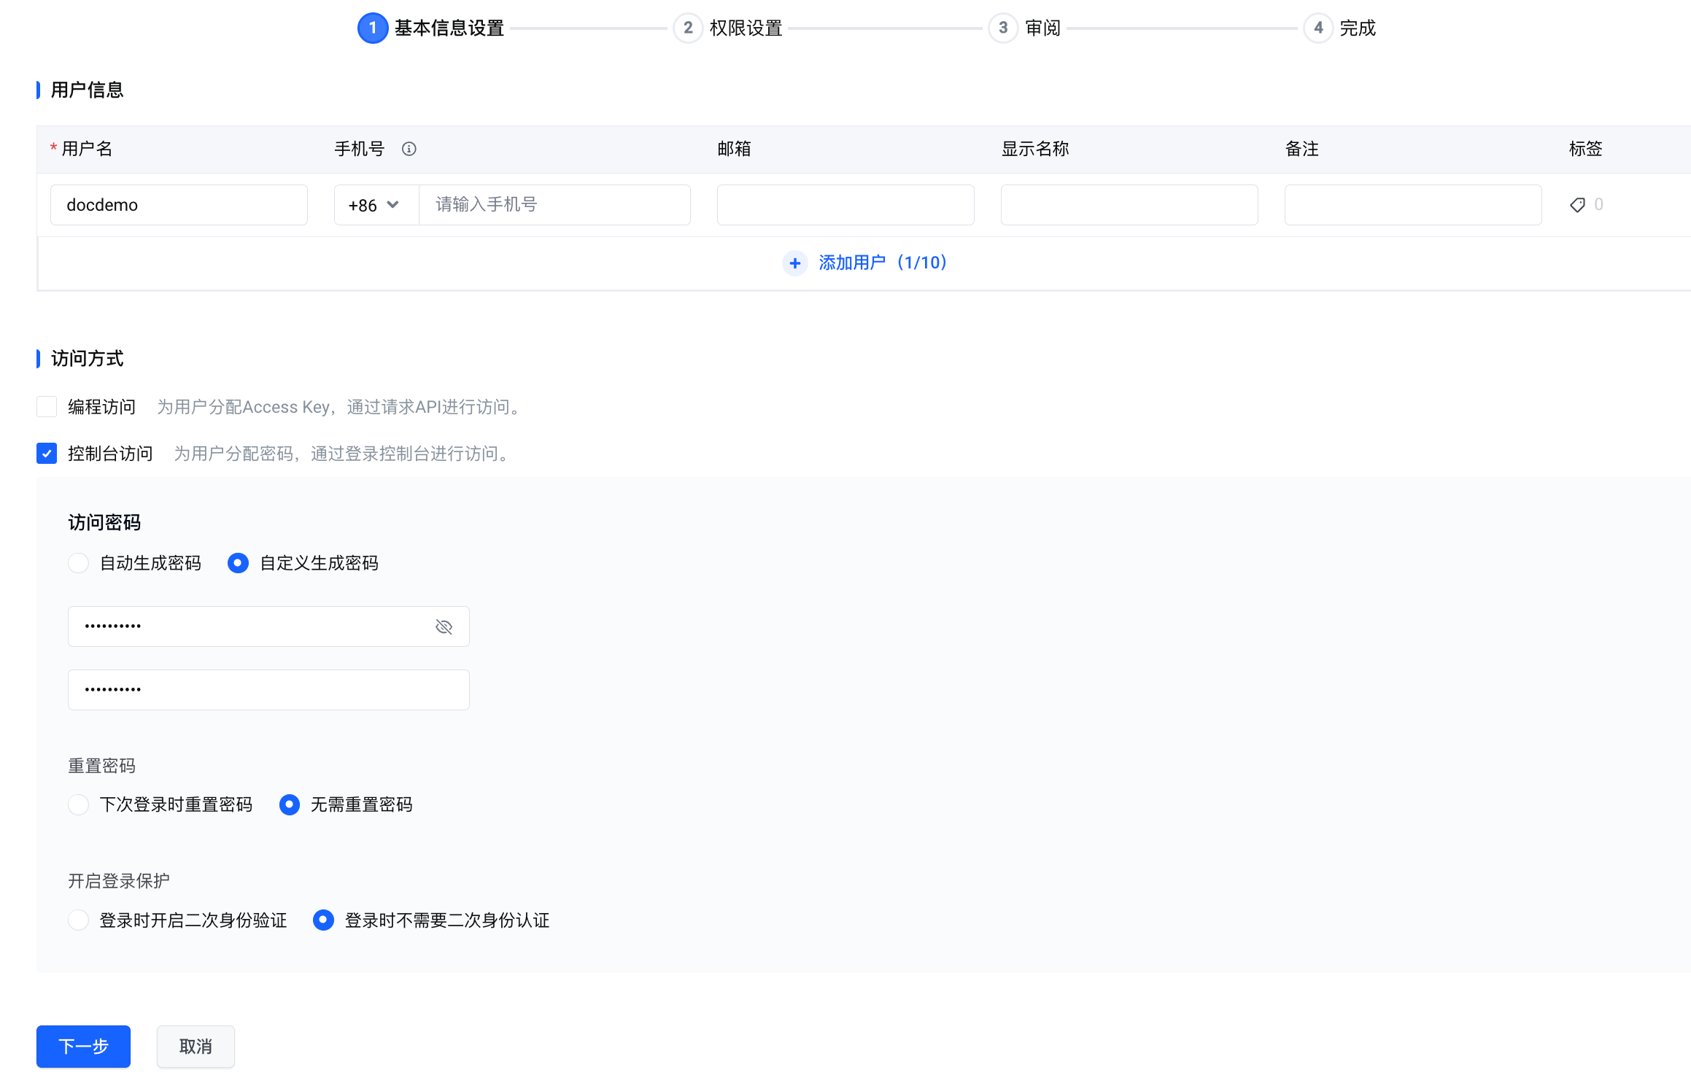The image size is (1691, 1075).
Task: Enable the 编程访问 checkbox
Action: tap(47, 407)
